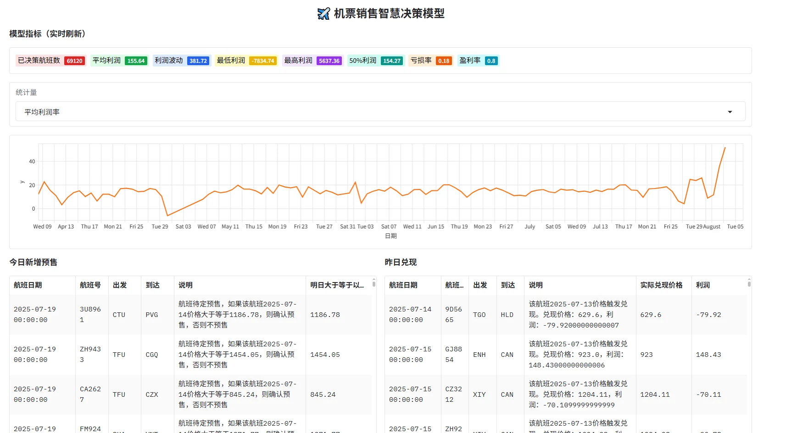This screenshot has width=797, height=433.
Task: Select cell CA2627 flight number
Action: pos(92,394)
